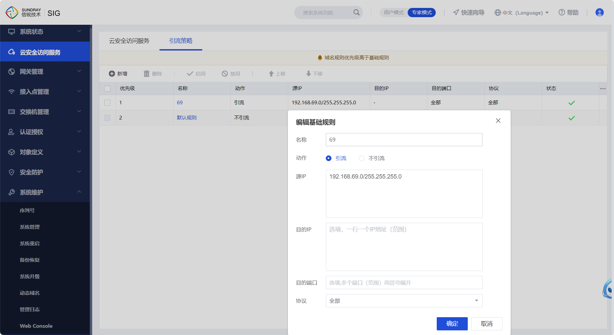This screenshot has width=614, height=335.
Task: Collapse the 系统维护 menu chevron
Action: tap(79, 192)
